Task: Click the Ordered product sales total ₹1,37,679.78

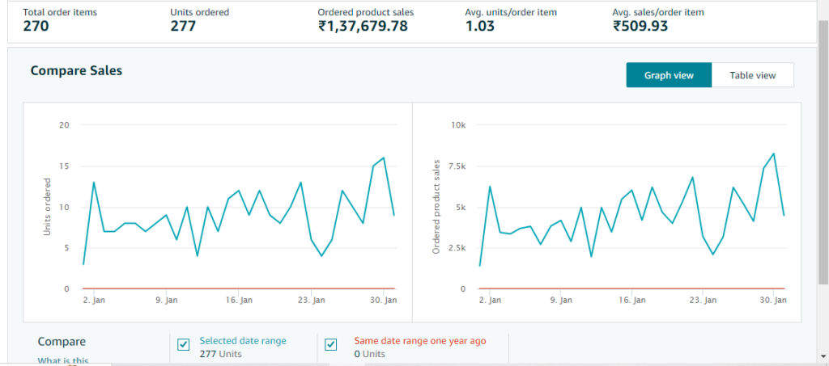Action: (363, 26)
